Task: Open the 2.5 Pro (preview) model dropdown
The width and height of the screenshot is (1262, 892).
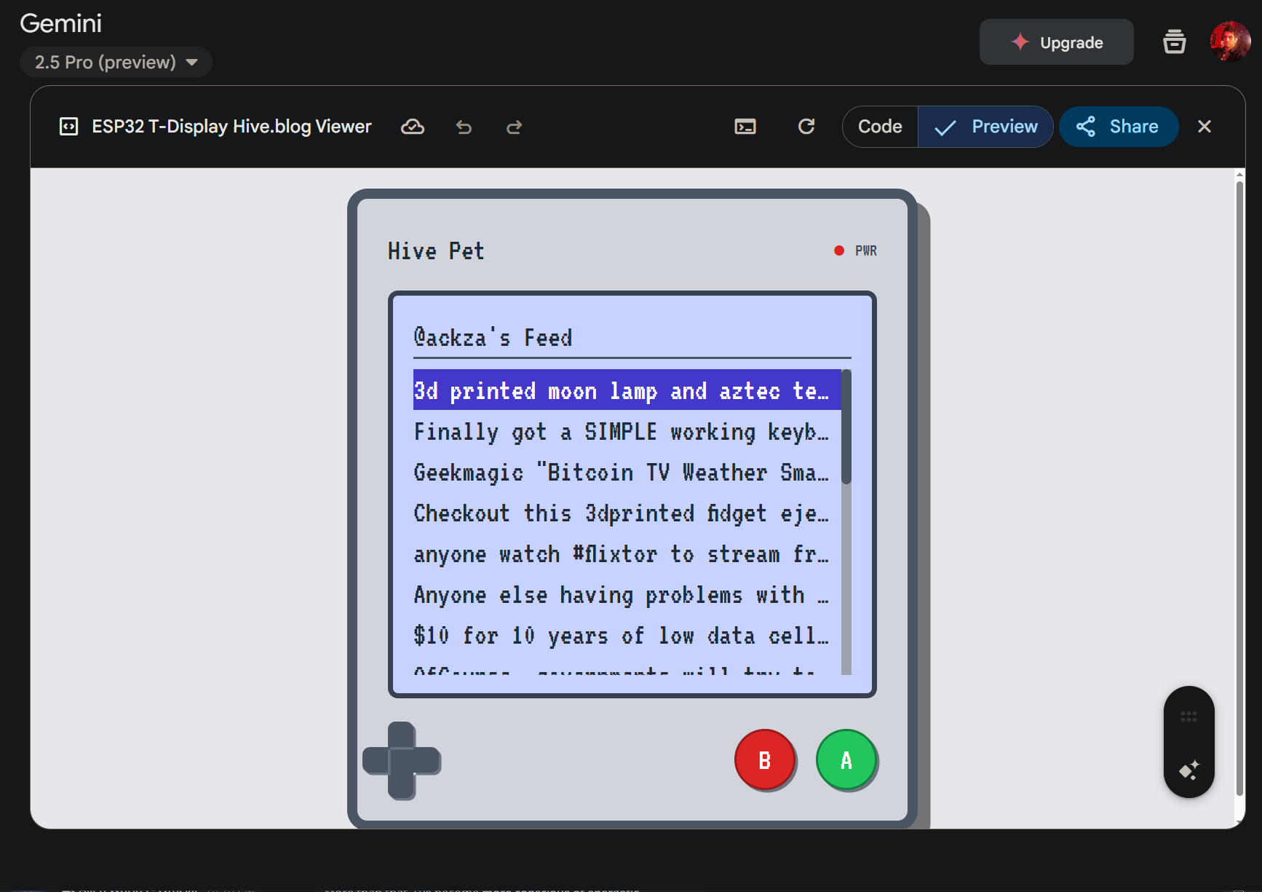Action: [116, 62]
